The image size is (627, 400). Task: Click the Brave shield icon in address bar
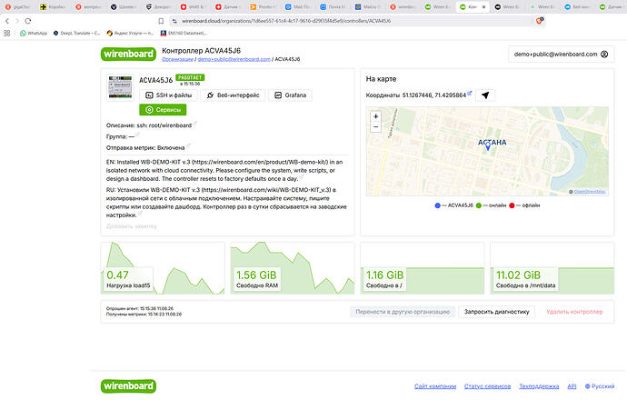pos(539,21)
